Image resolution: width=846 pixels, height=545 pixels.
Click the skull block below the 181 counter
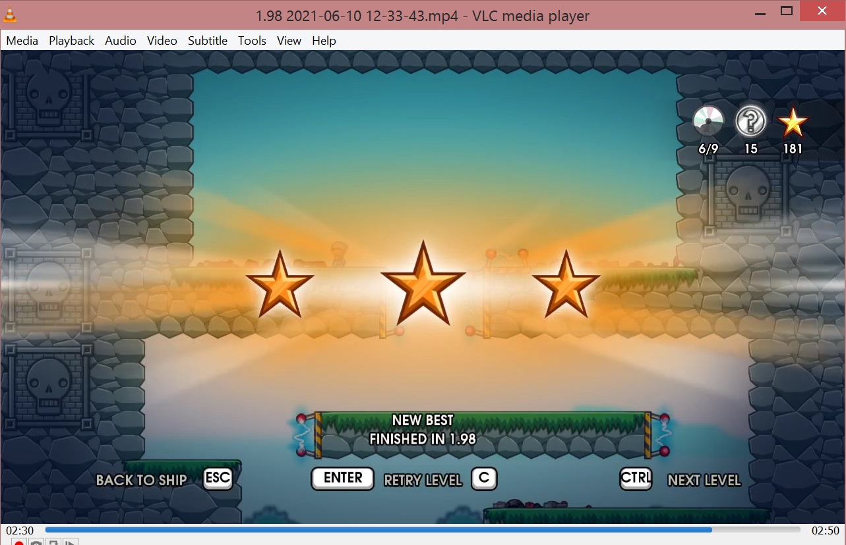pyautogui.click(x=748, y=195)
